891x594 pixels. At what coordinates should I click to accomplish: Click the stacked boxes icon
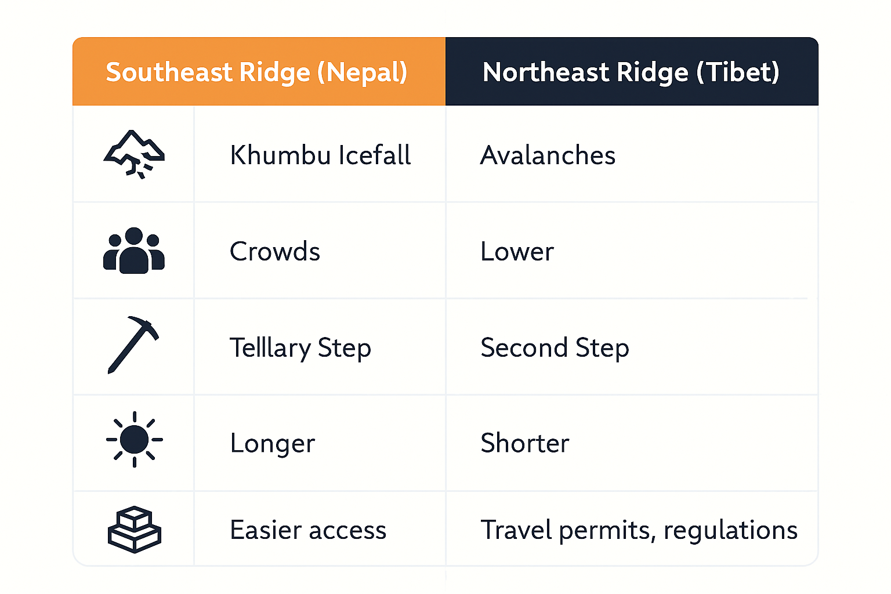point(135,530)
